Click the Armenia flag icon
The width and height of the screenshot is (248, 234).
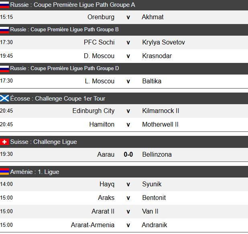[4, 172]
